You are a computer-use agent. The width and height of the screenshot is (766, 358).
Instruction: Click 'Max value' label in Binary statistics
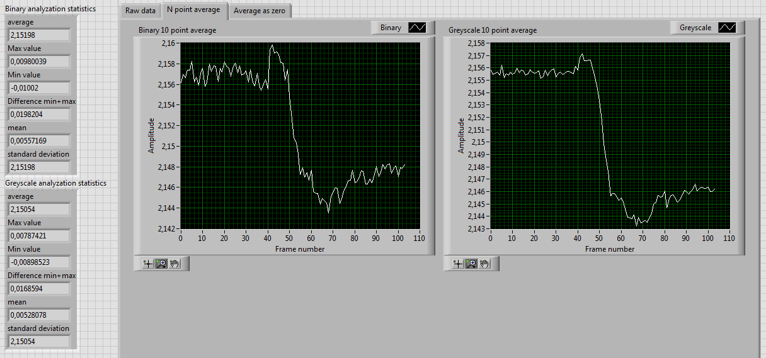point(24,48)
